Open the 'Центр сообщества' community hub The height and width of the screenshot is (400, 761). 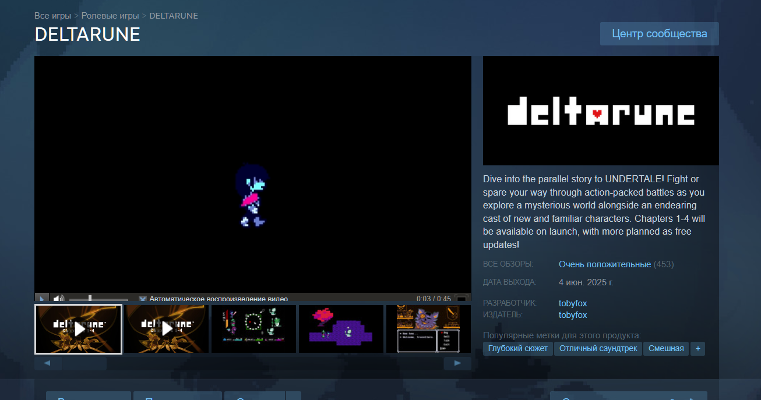tap(660, 34)
